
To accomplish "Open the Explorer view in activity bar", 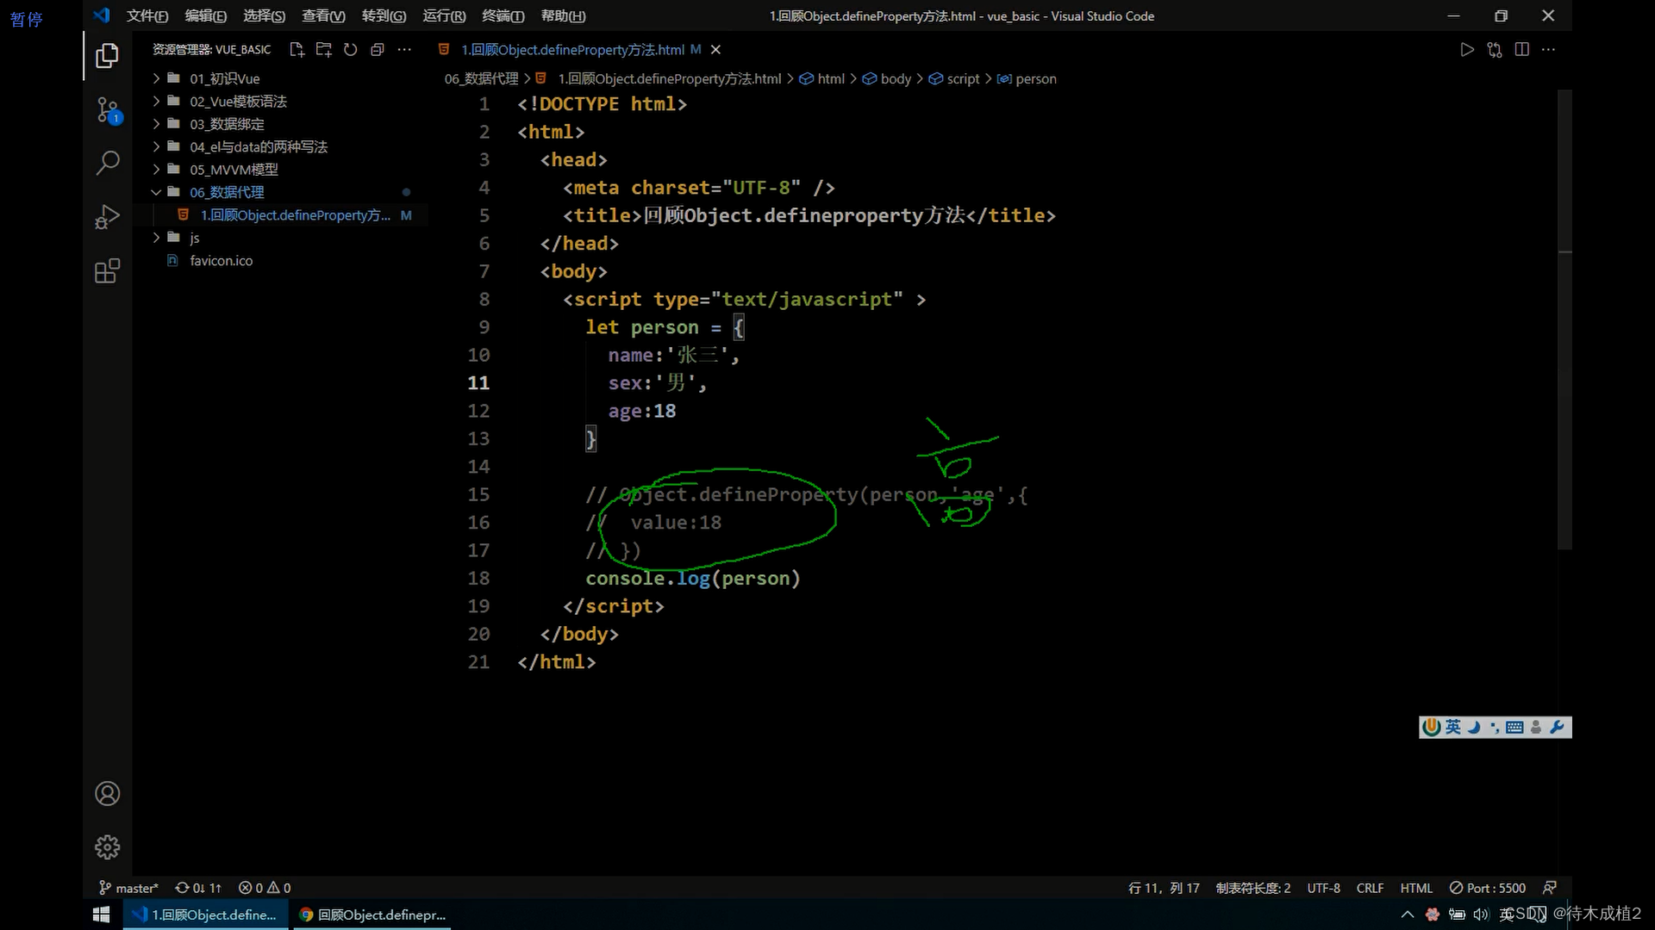I will click(107, 56).
